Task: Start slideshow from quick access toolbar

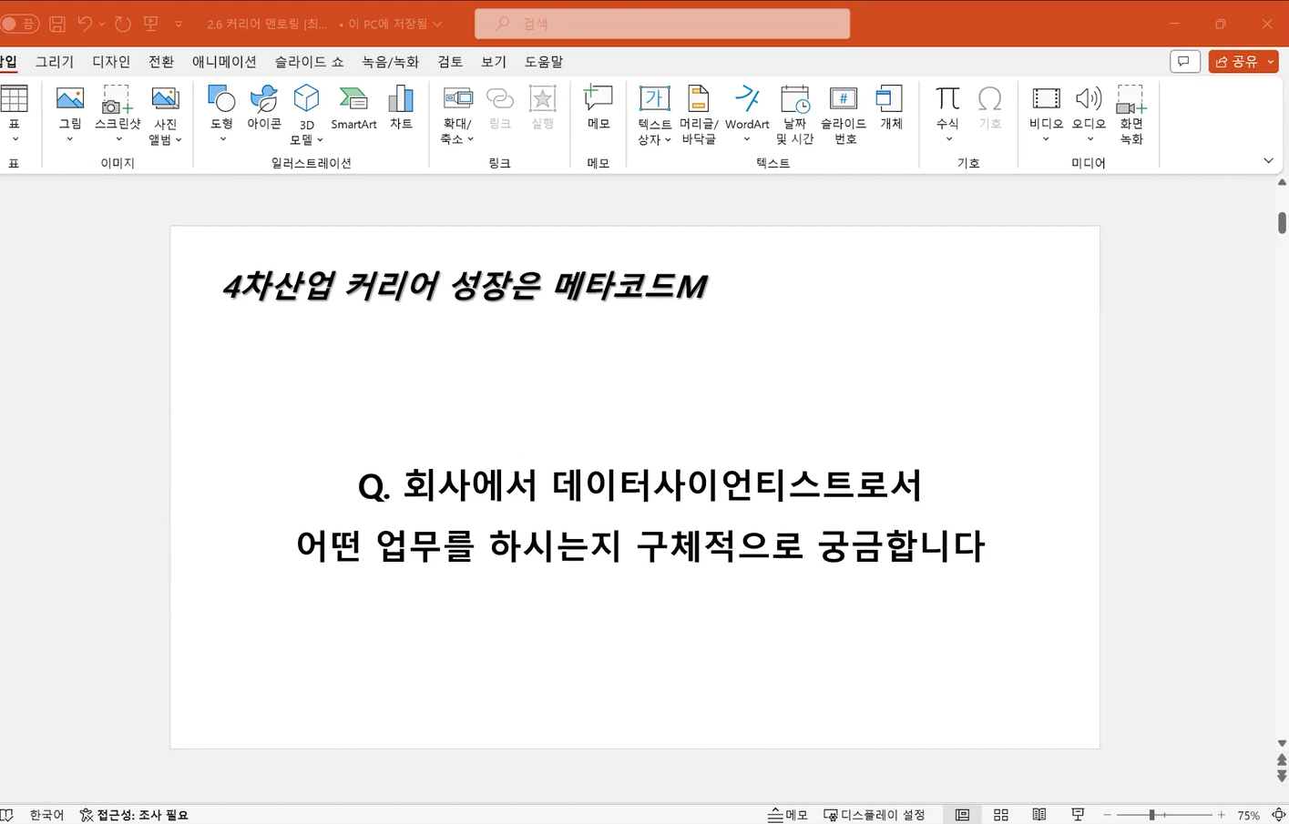Action: [x=151, y=24]
